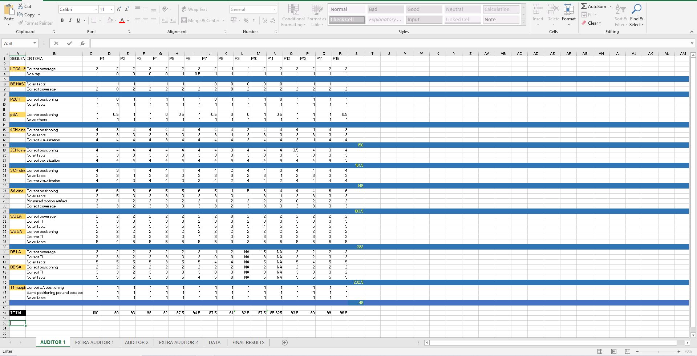Screen dimensions: 697x356
Task: Toggle Wrap Text on
Action: click(x=194, y=9)
